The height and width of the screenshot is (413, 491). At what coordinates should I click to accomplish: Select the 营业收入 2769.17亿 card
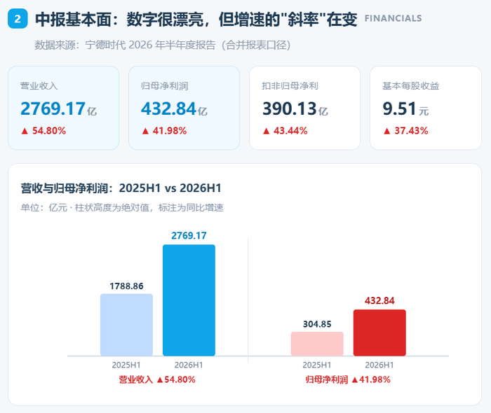click(x=64, y=108)
